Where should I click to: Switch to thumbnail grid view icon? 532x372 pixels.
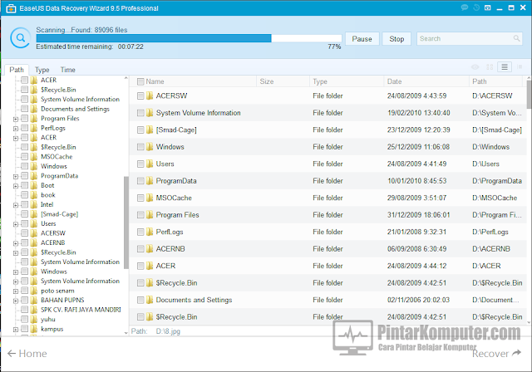(490, 67)
